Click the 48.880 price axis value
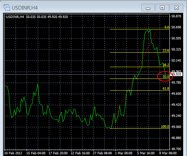Screen dimensions: 187x156 tap(176, 138)
